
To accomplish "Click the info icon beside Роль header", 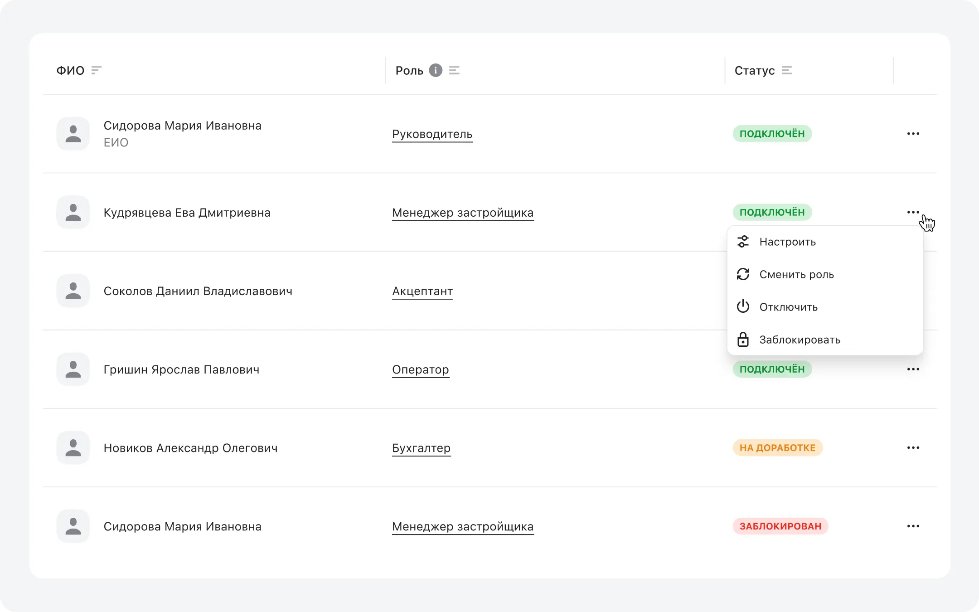I will [435, 70].
